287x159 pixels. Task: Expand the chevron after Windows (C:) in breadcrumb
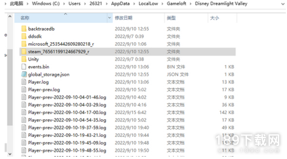tap(64, 3)
